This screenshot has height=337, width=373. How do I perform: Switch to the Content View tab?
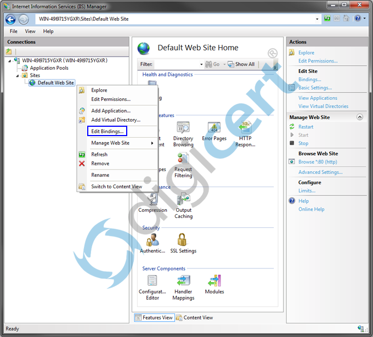(195, 317)
